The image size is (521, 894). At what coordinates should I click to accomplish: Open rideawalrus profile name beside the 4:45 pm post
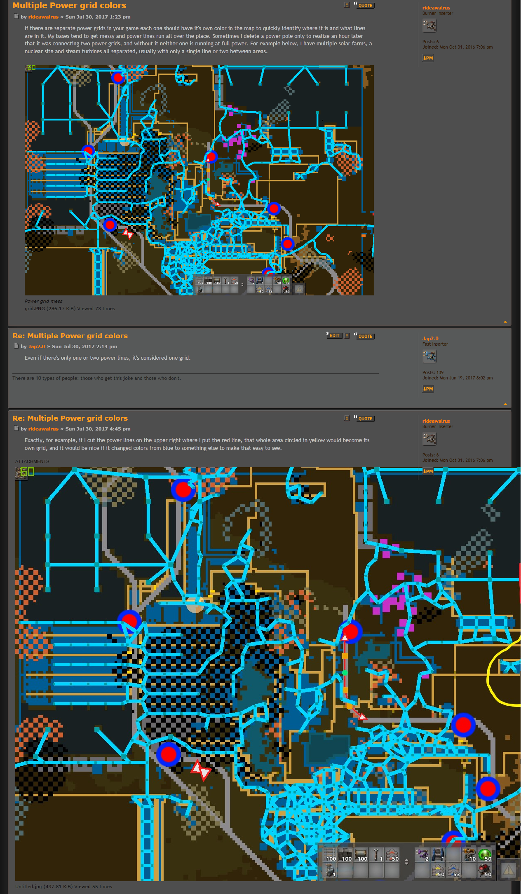(x=436, y=421)
